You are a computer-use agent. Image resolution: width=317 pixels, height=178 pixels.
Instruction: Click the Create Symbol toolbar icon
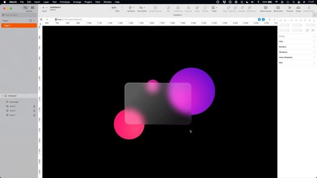155,8
